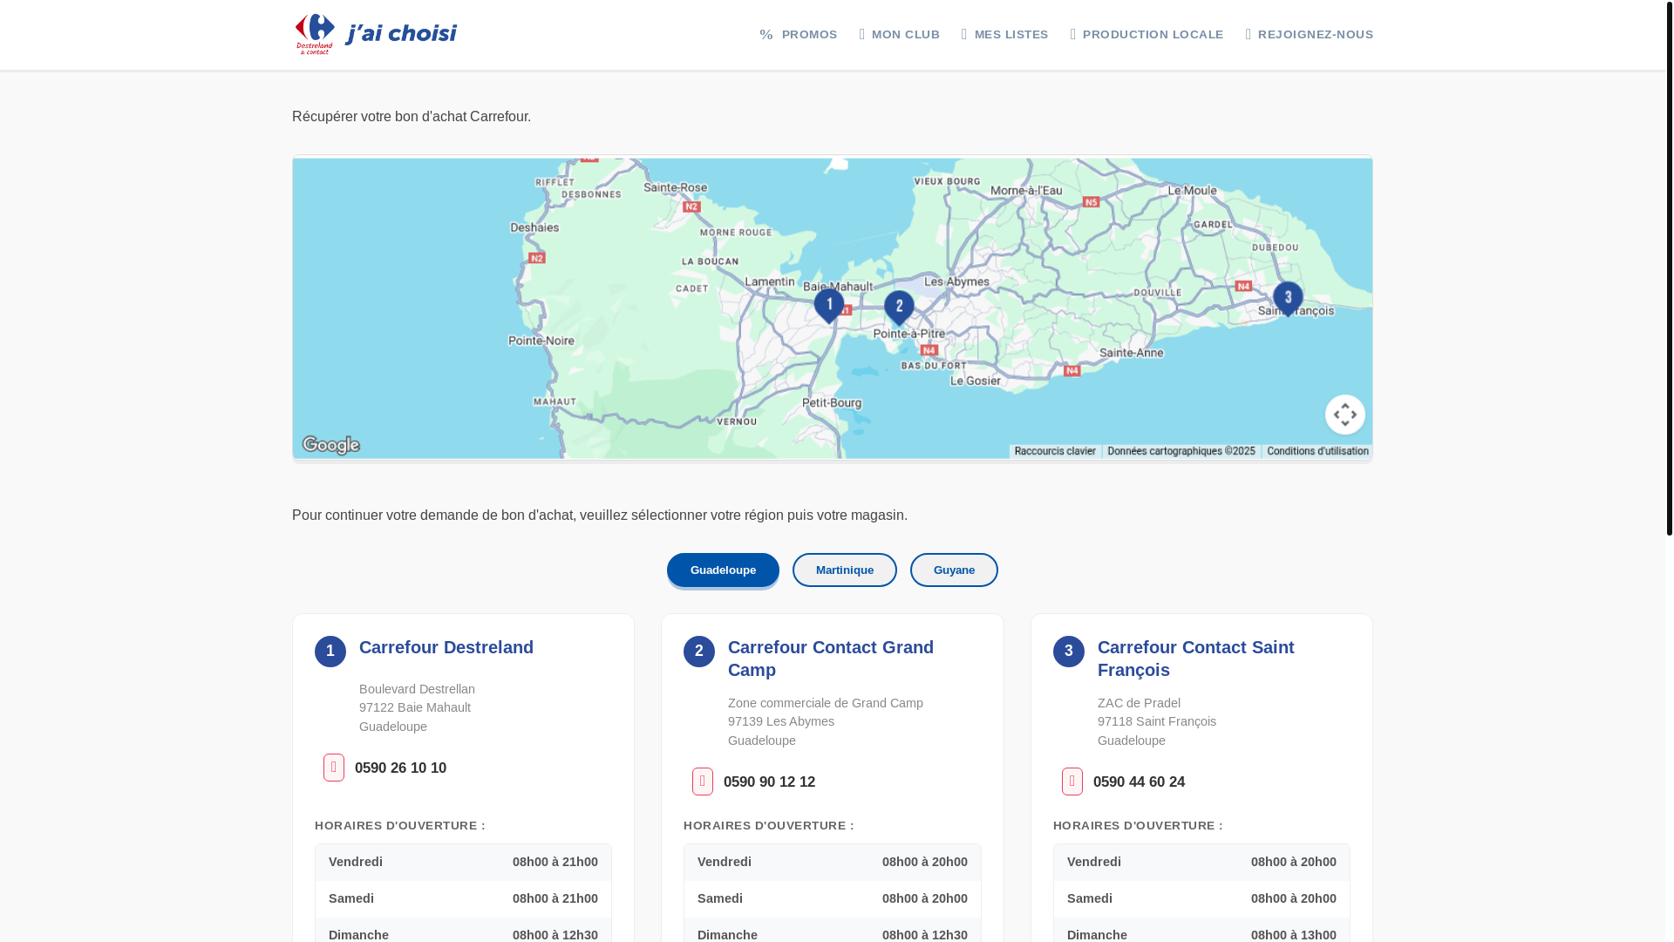This screenshot has width=1674, height=942.
Task: Open the Promos percent icon menu
Action: coord(799,35)
